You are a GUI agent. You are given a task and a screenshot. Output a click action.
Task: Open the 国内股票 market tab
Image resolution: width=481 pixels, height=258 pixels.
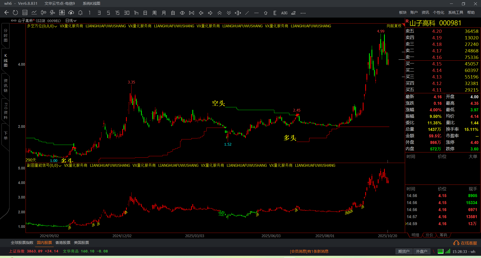click(44, 243)
